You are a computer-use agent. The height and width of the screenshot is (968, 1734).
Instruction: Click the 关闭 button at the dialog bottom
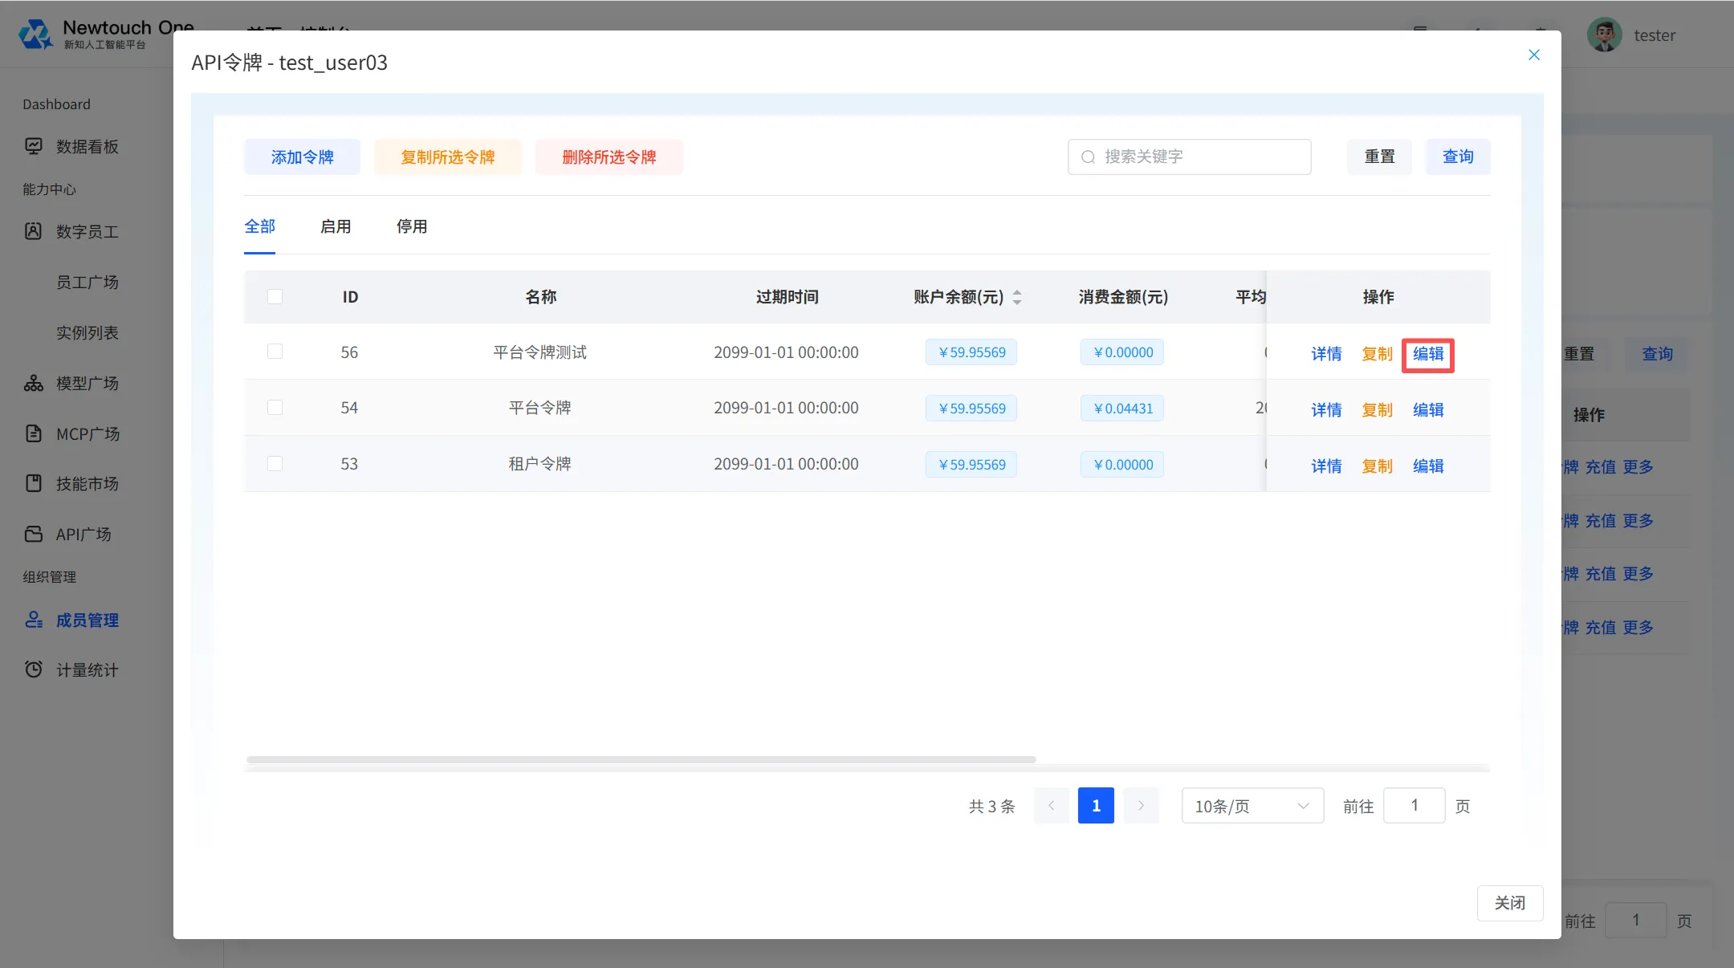click(x=1510, y=903)
